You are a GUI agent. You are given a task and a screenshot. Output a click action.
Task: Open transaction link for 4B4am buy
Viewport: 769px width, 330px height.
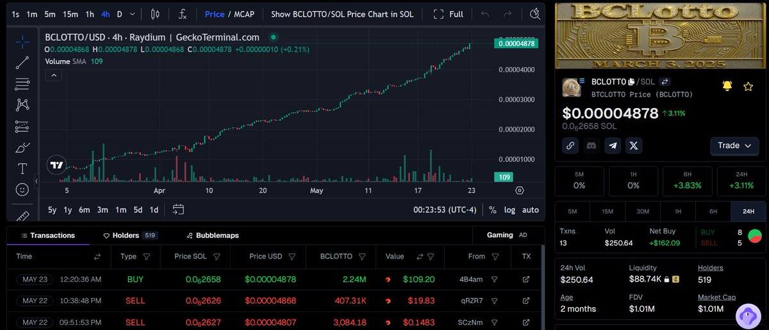tap(526, 279)
